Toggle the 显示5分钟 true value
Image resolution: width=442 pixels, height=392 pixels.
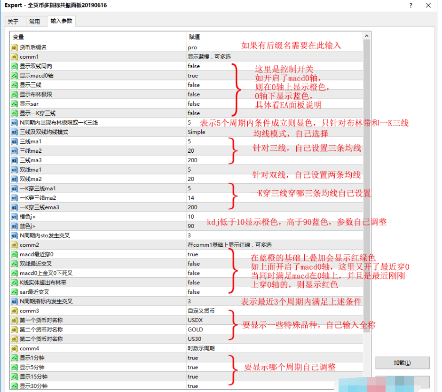click(193, 367)
